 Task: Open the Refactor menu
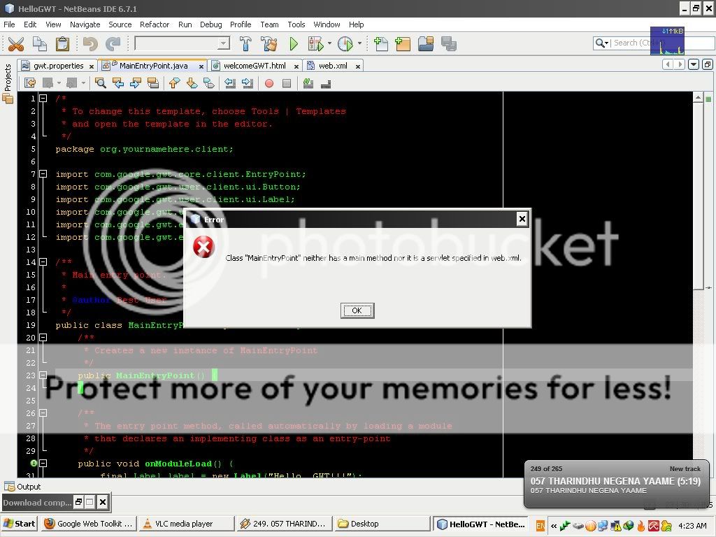pyautogui.click(x=154, y=24)
